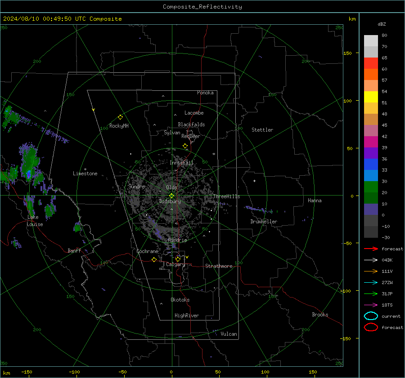Click the Limestone label
The image size is (405, 378).
[85, 173]
